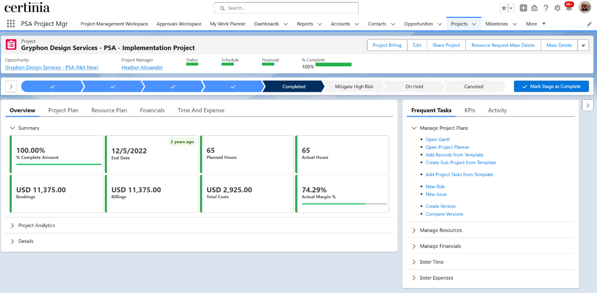597x293 pixels.
Task: Expand the Projects nav dropdown chevron
Action: click(474, 24)
